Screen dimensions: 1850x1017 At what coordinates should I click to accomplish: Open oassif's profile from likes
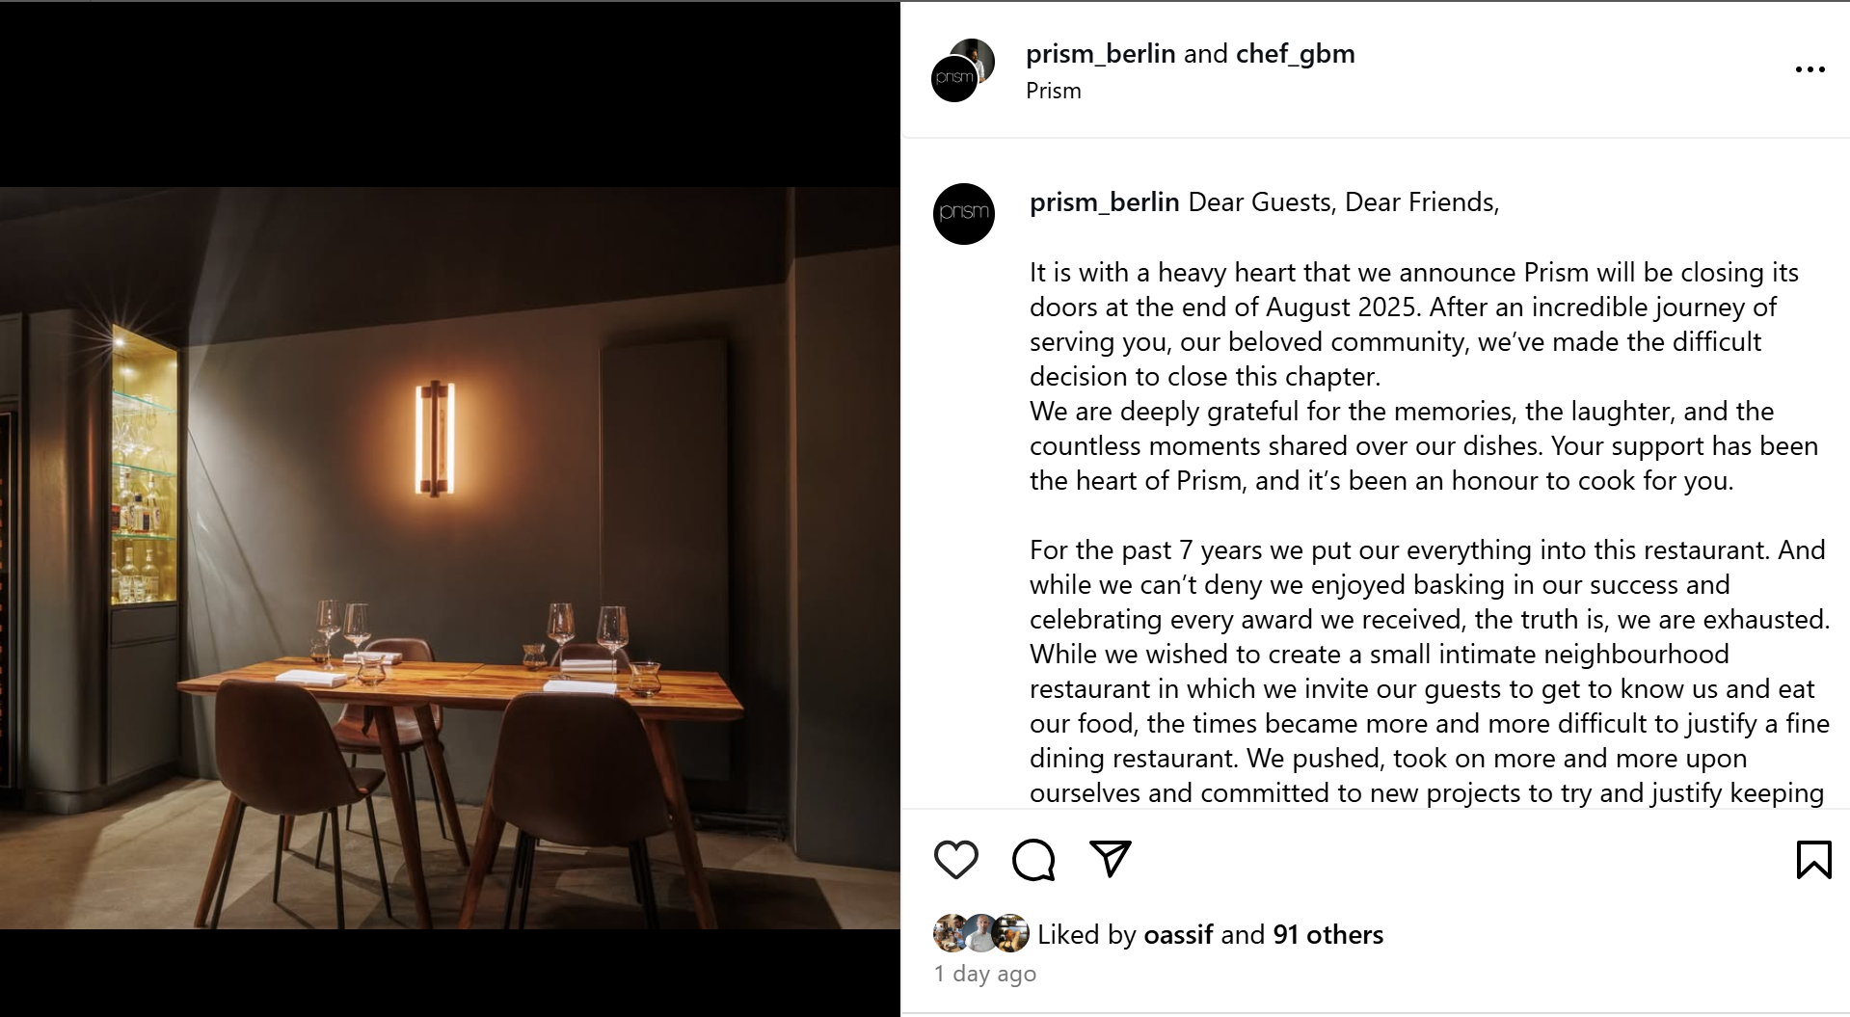1178,934
